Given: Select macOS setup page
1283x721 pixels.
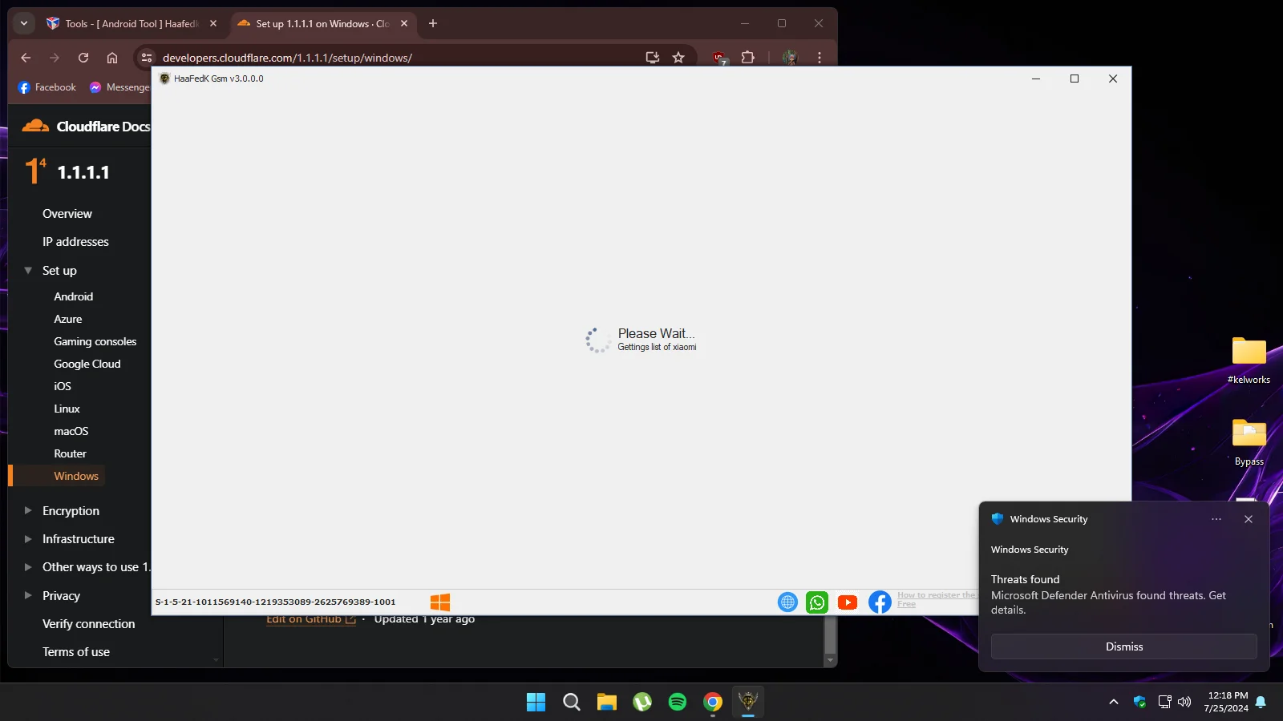Looking at the screenshot, I should 71,431.
